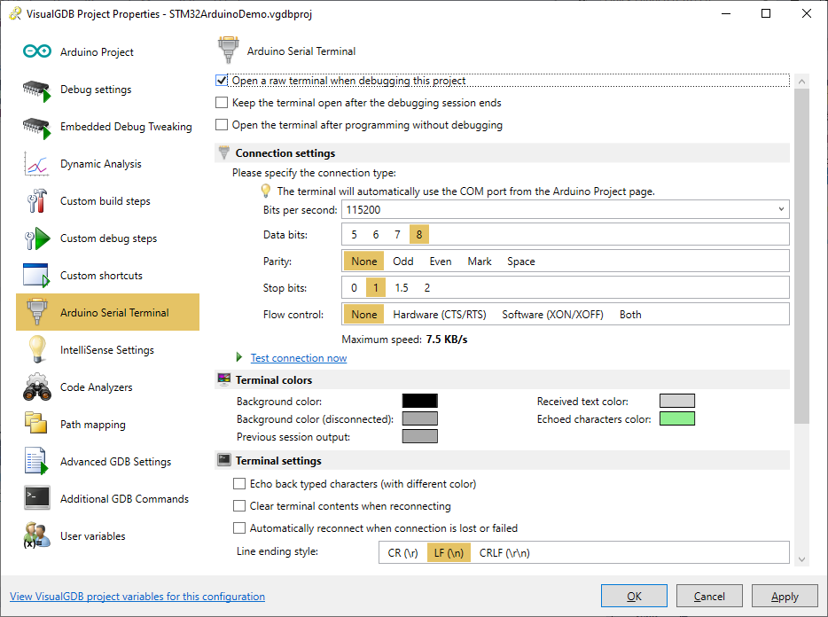Click the Terminal settings section icon
The image size is (828, 617).
coord(224,459)
